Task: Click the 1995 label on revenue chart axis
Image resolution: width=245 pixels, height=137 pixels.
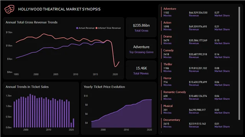Action: (16, 75)
